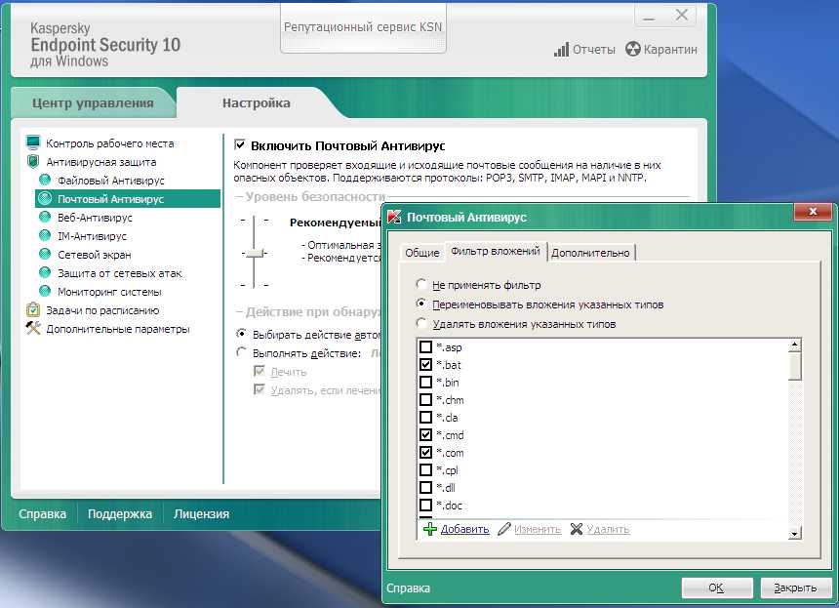Viewport: 839px width, 608px height.
Task: Open Справка link in dialog footer
Action: coord(408,588)
